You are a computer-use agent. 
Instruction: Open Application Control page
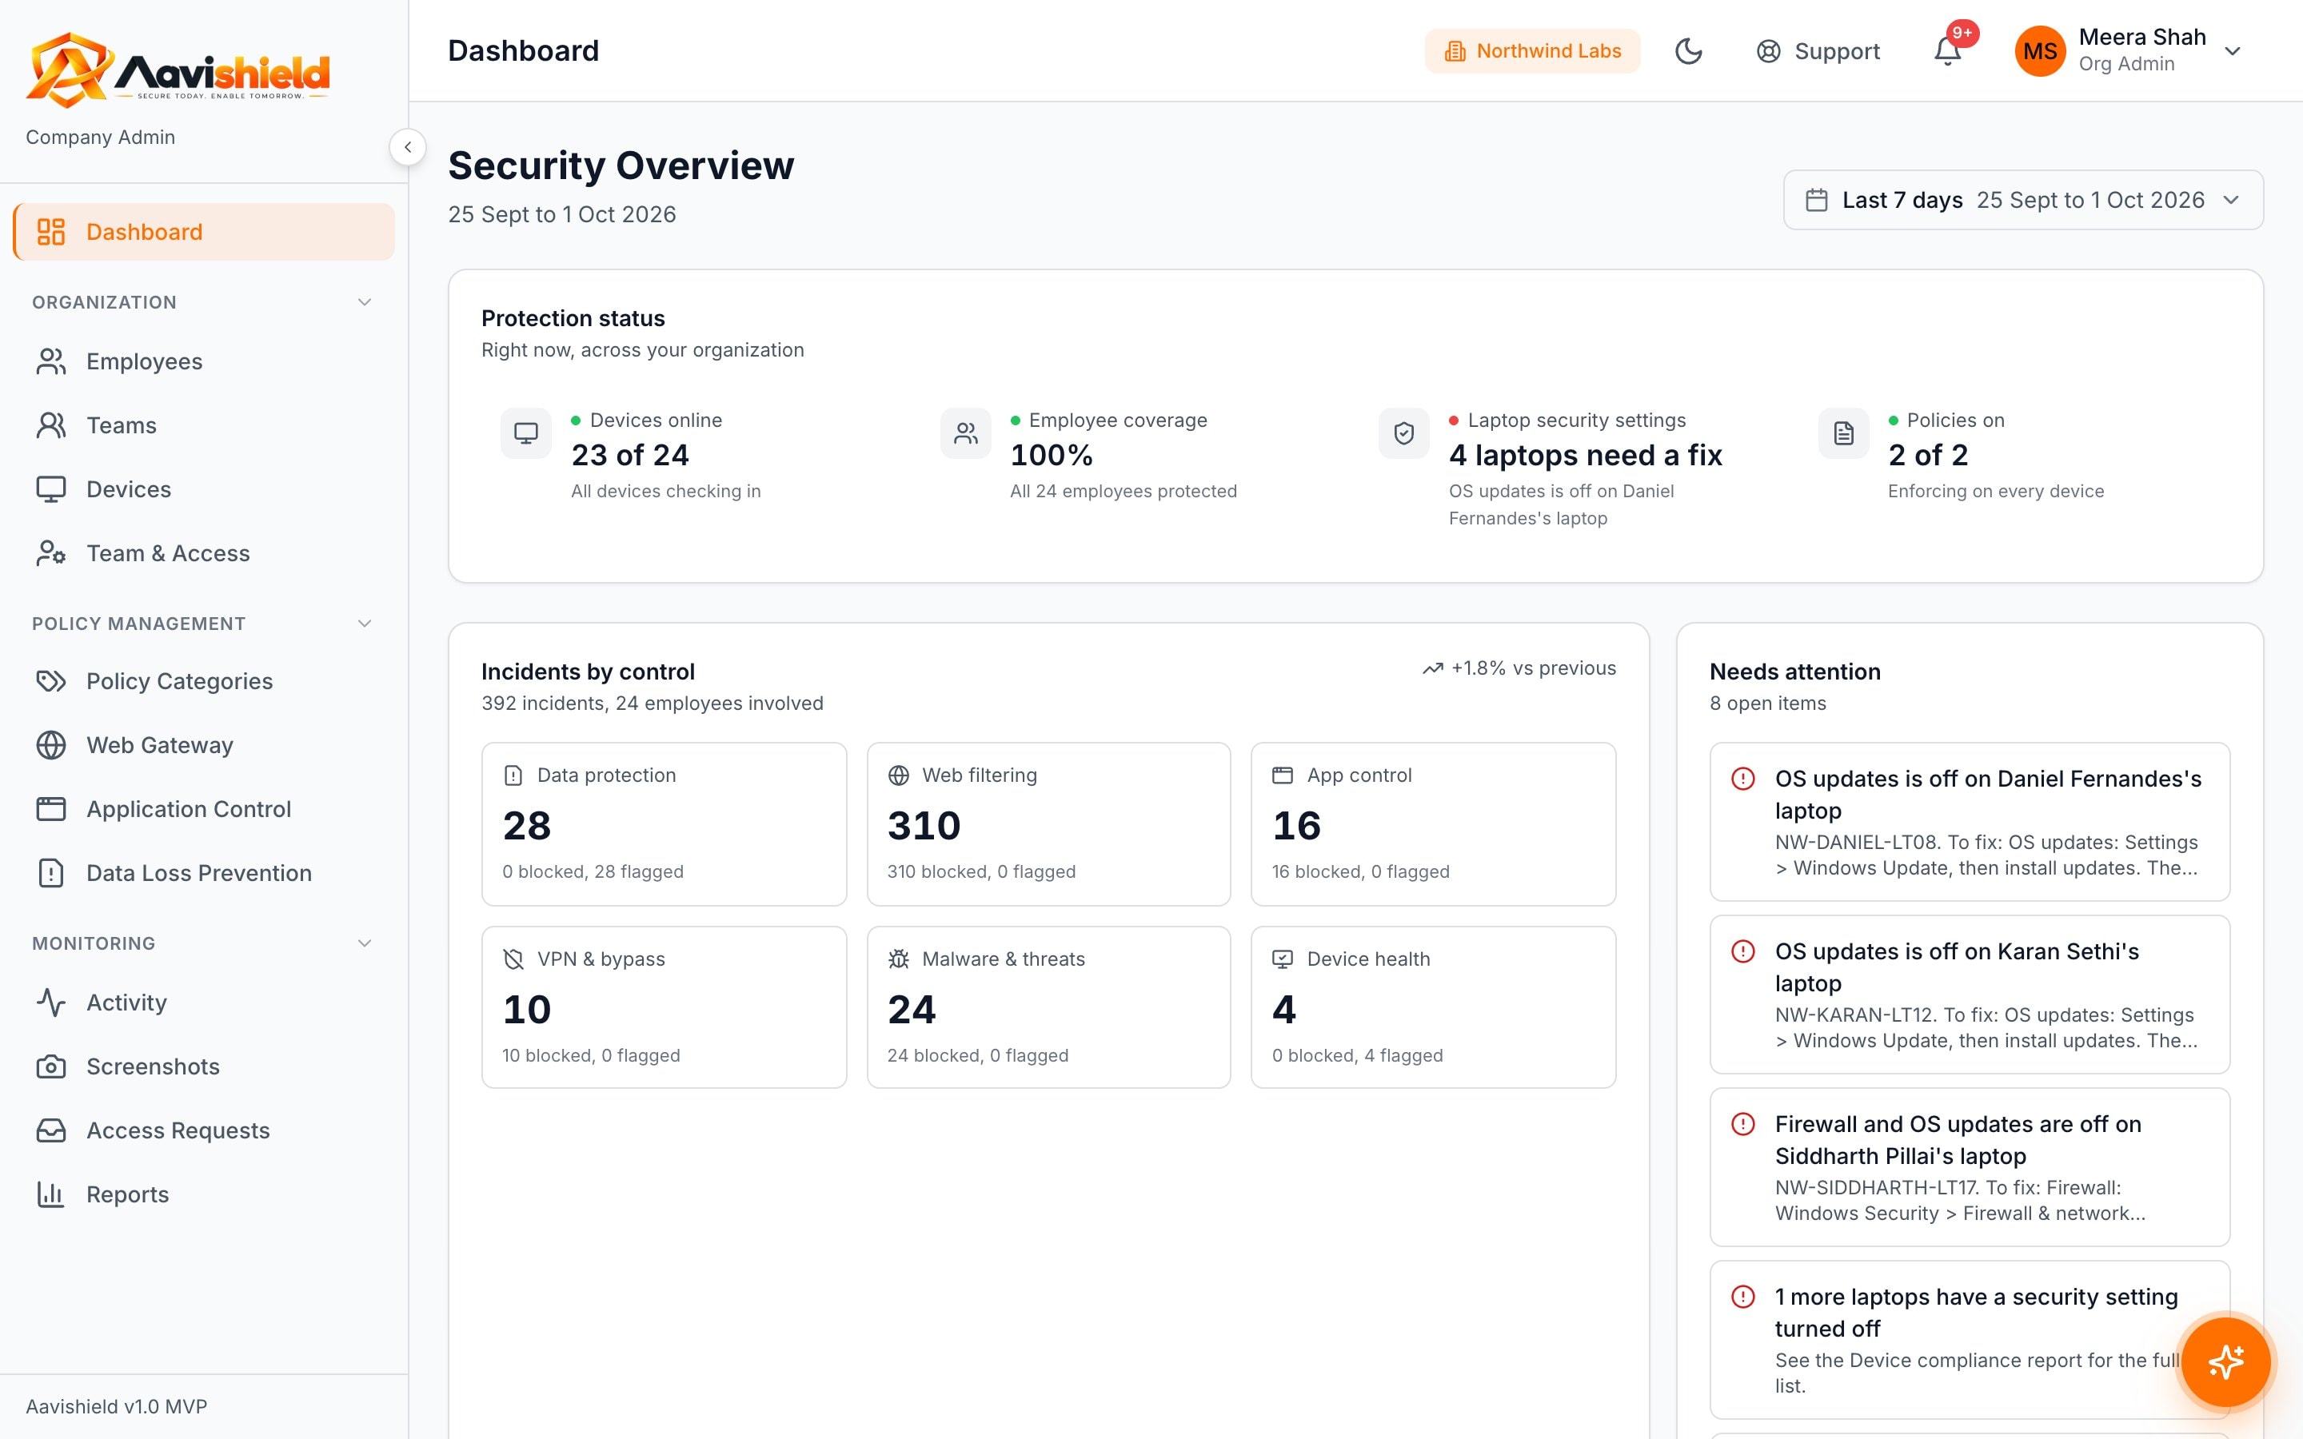204,809
